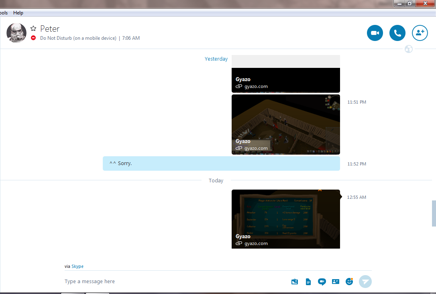Click the contact name Peter

[x=50, y=29]
